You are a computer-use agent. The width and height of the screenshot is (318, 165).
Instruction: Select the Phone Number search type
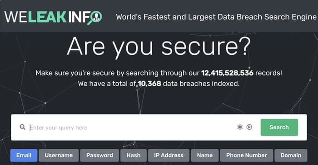pos(247,156)
